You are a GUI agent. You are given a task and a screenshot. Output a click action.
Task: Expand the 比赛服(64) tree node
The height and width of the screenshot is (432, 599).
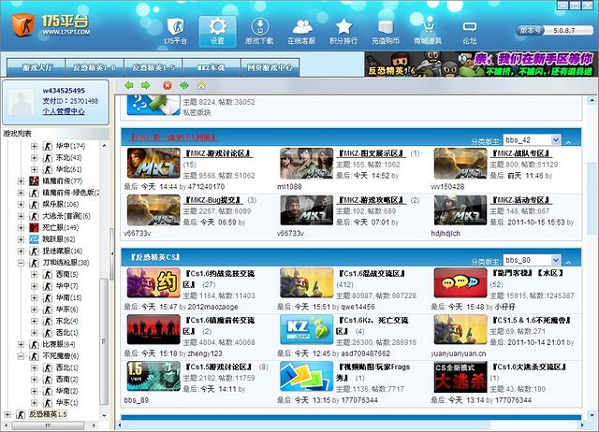point(21,344)
